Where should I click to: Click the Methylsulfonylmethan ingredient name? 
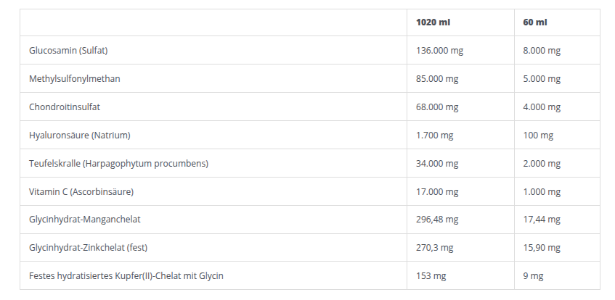pyautogui.click(x=75, y=79)
